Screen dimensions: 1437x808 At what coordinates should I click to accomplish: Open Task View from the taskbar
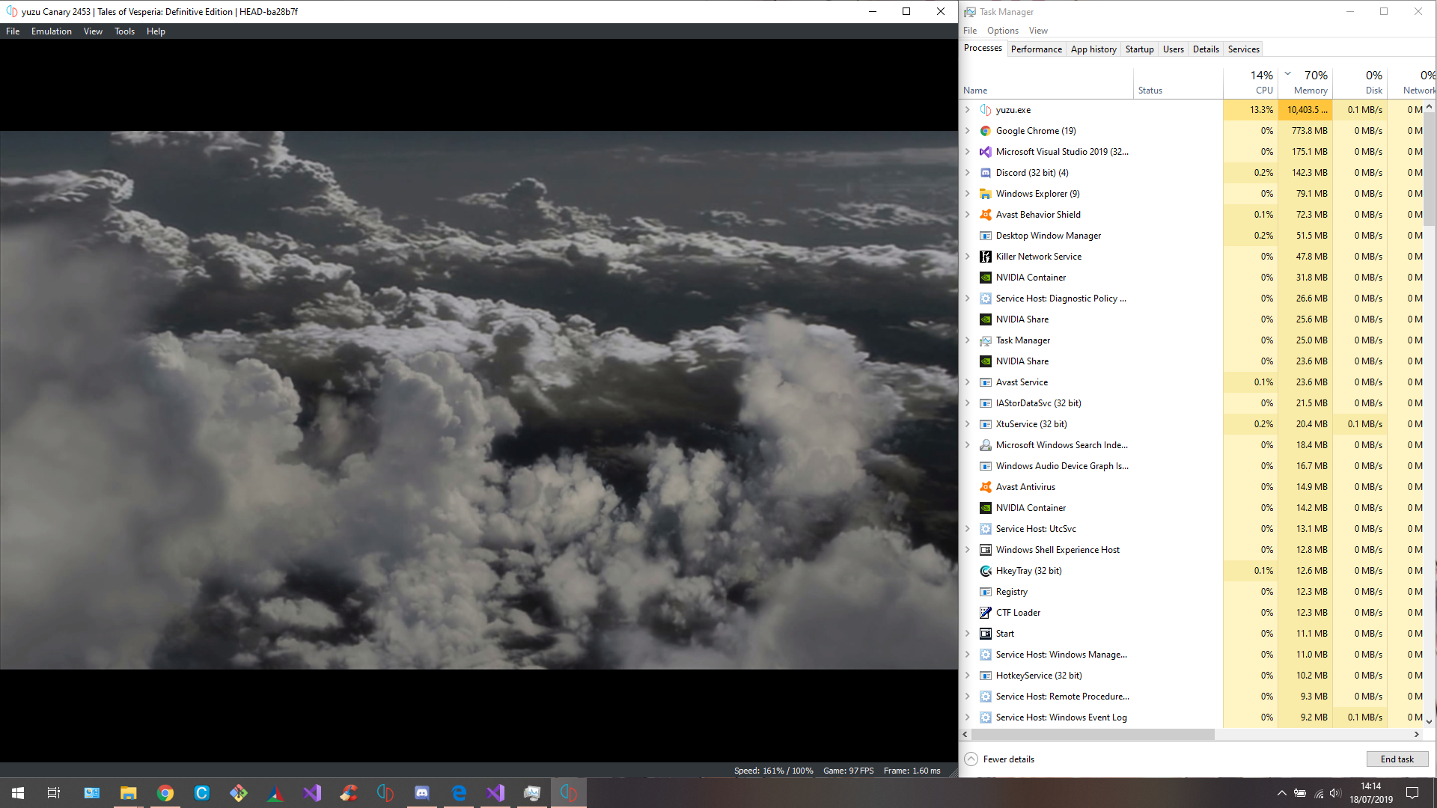coord(54,793)
